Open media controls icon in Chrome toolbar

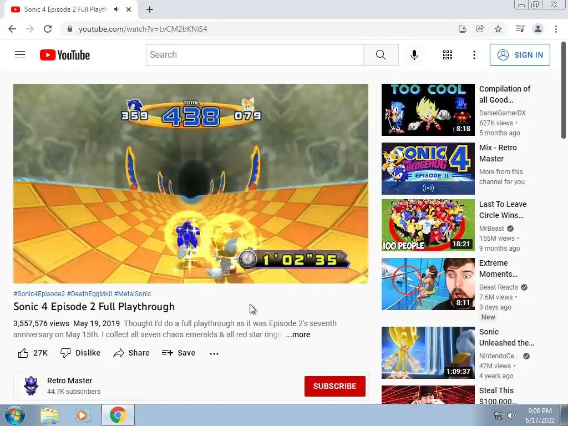pyautogui.click(x=520, y=29)
